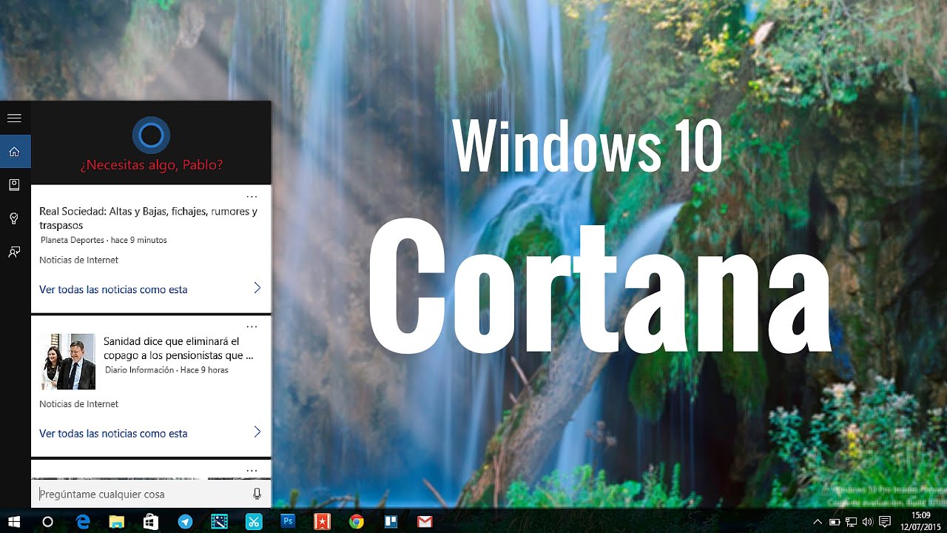
Task: Click chevron arrow in Sanidad news card
Action: tap(257, 432)
